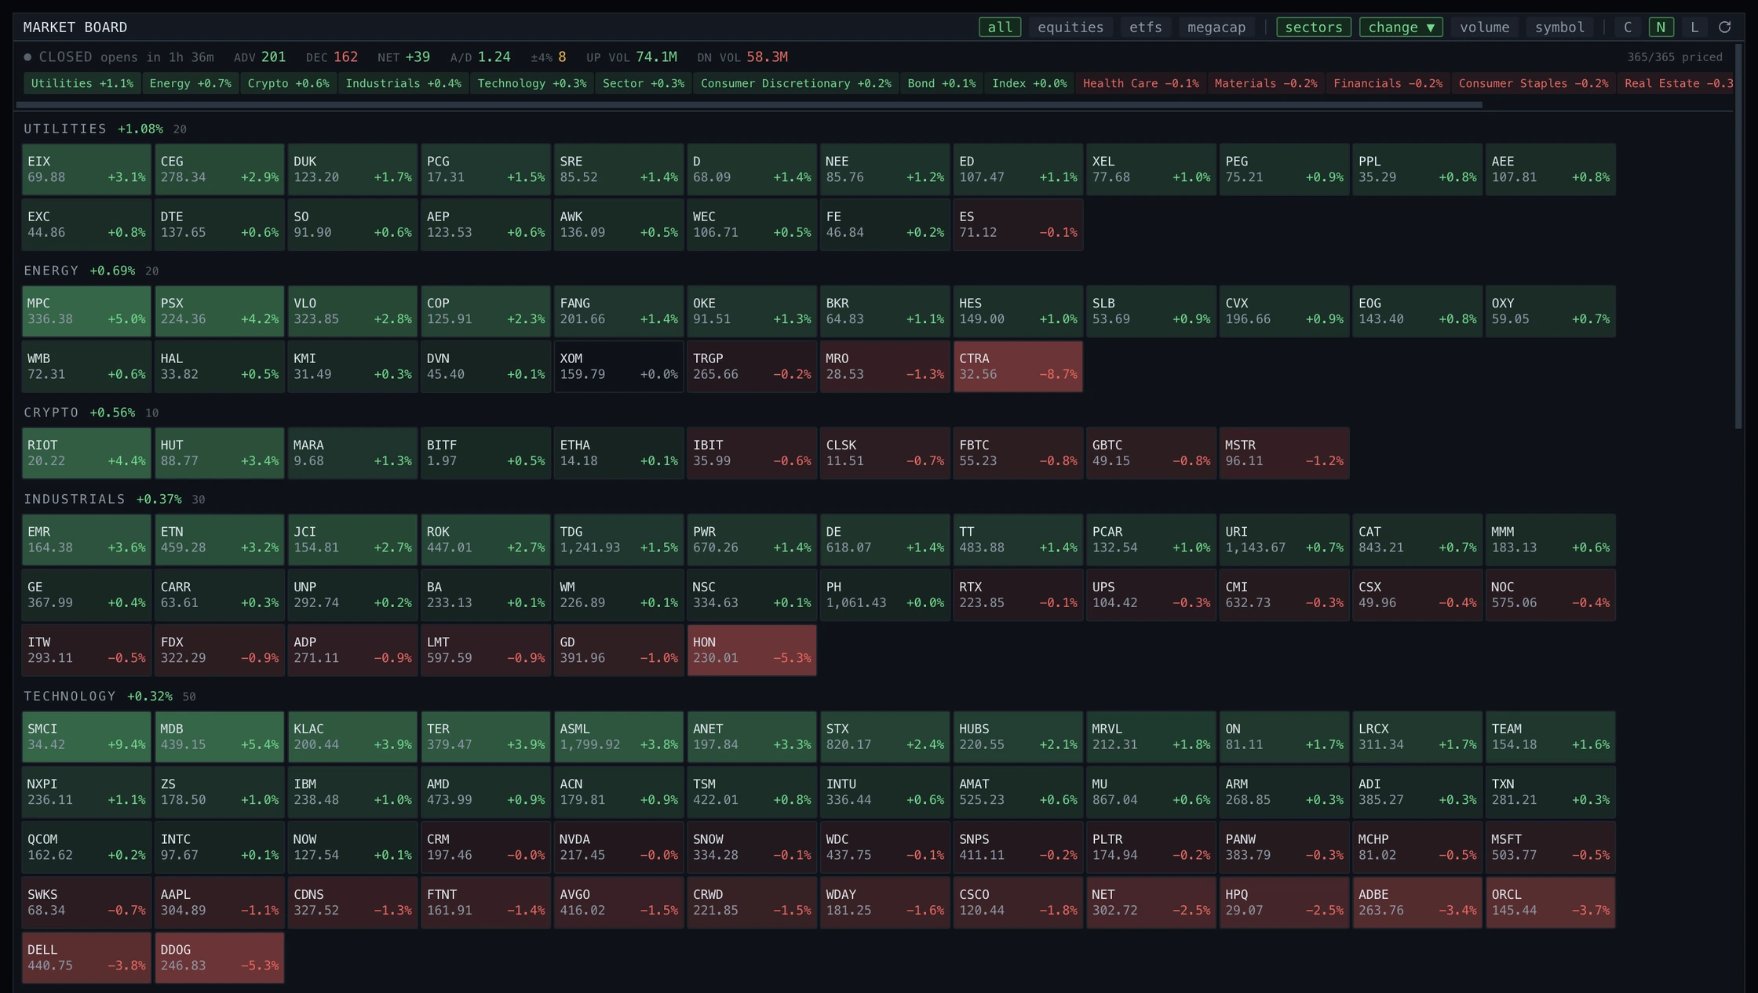1758x993 pixels.
Task: Click the DN VOL 58.3M value
Action: (x=742, y=57)
